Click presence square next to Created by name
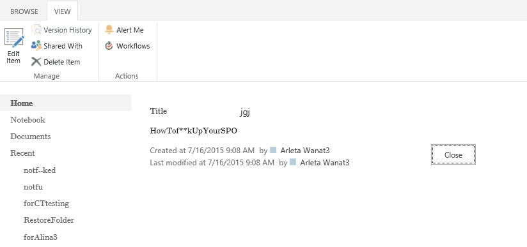The width and height of the screenshot is (527, 247). [273, 150]
